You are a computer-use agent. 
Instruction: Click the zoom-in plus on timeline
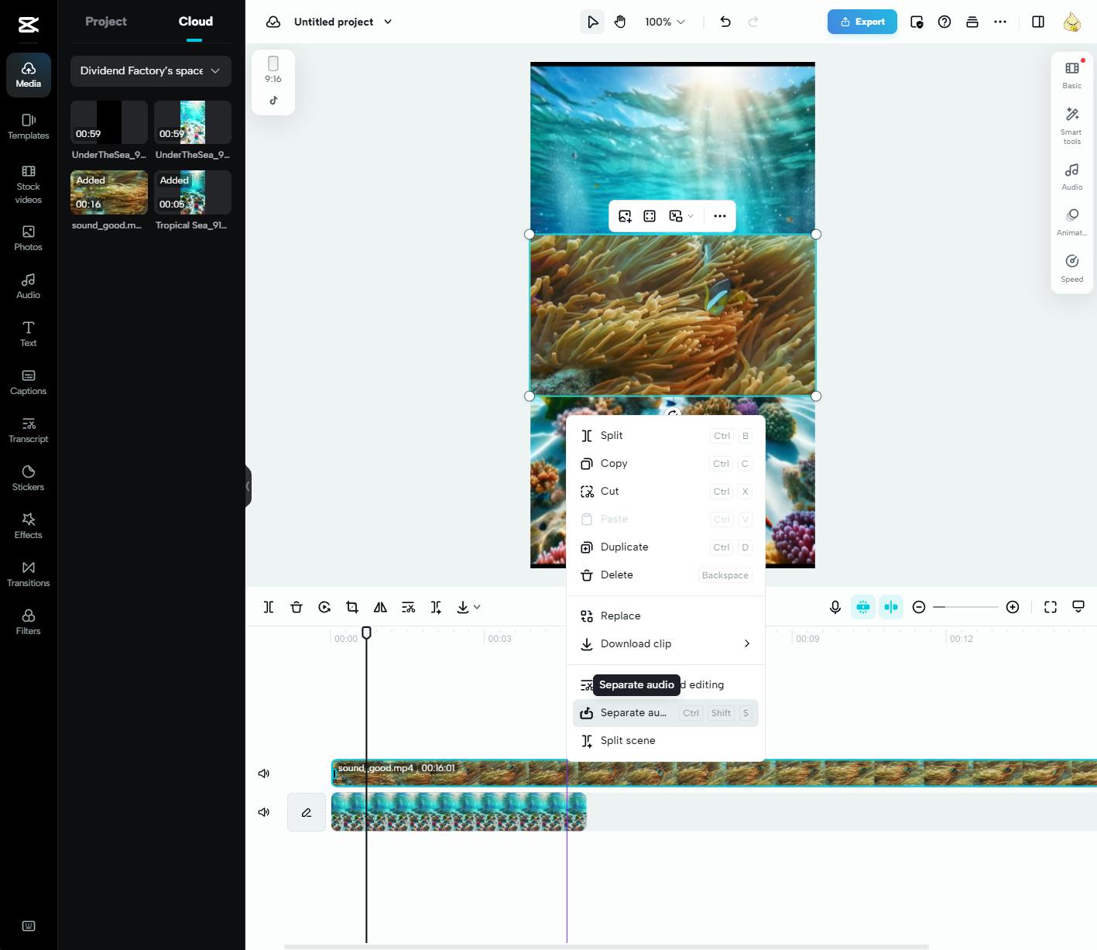pos(1013,607)
